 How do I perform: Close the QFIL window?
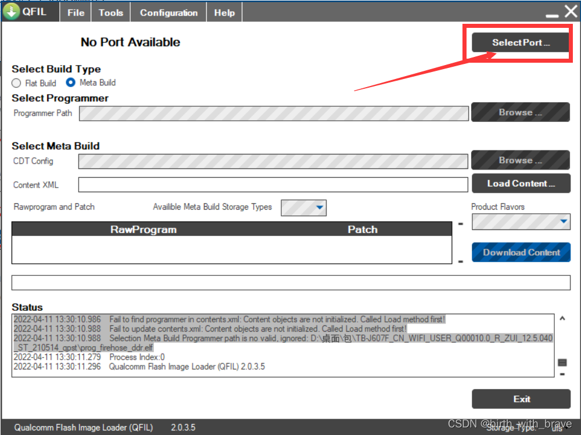(x=571, y=12)
